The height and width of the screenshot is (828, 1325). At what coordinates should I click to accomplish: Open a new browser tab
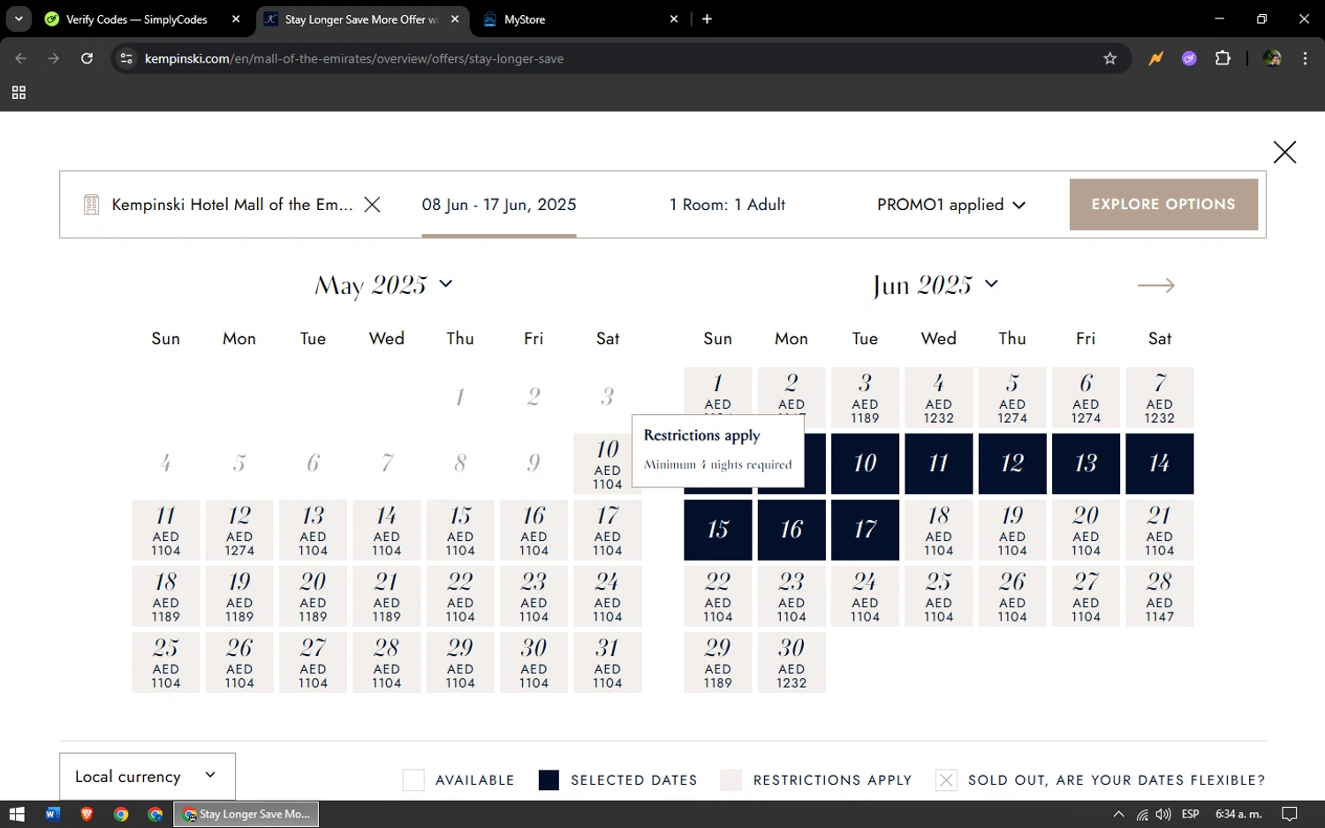point(707,19)
